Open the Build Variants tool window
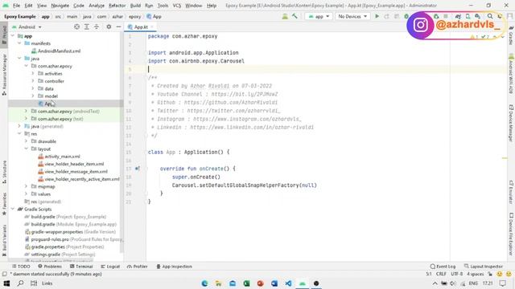 pos(4,240)
